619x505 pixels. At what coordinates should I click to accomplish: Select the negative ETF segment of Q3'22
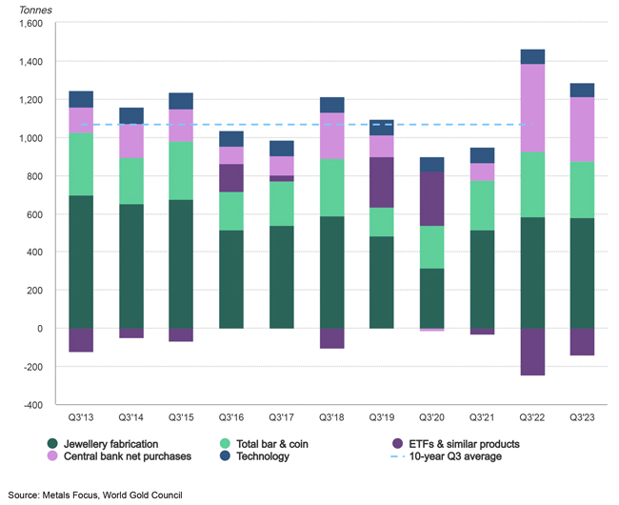tap(532, 352)
